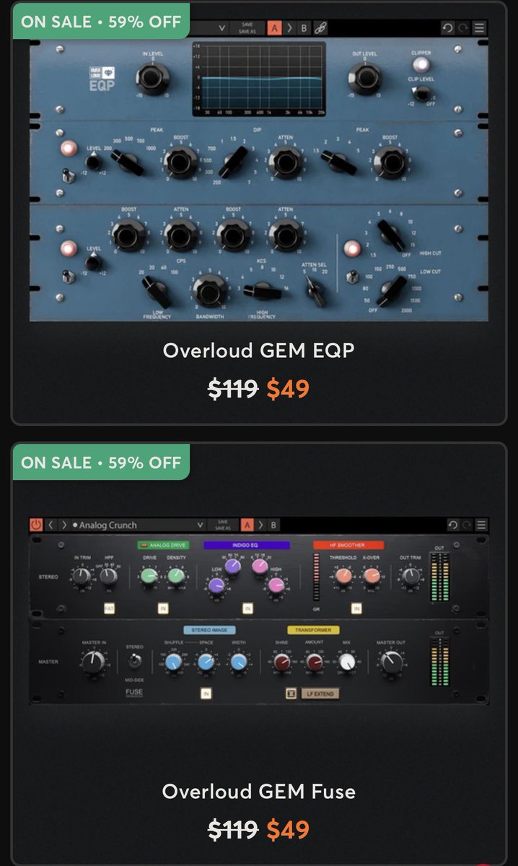Toggle the GEM Fuse power button
518x866 pixels.
pyautogui.click(x=36, y=525)
